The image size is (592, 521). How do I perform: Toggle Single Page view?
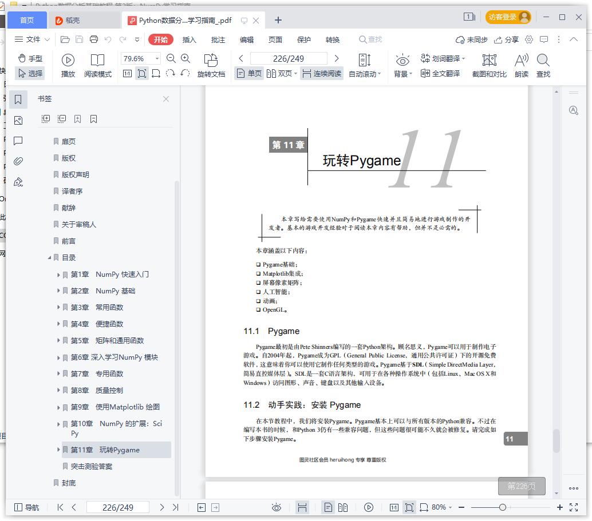[249, 73]
